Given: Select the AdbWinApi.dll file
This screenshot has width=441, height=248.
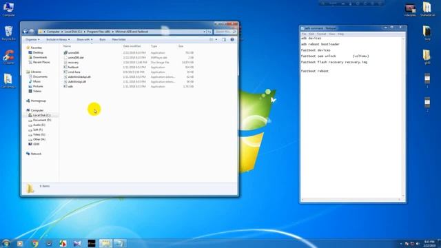Looking at the screenshot, I should (x=75, y=81).
